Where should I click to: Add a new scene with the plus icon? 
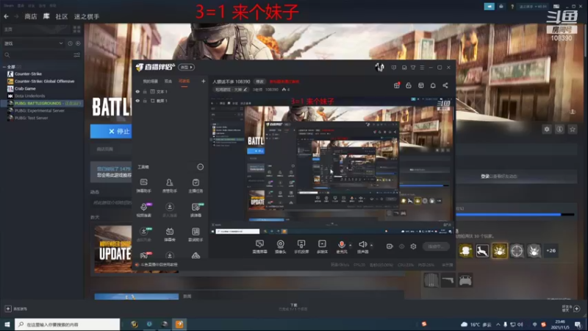(x=204, y=81)
